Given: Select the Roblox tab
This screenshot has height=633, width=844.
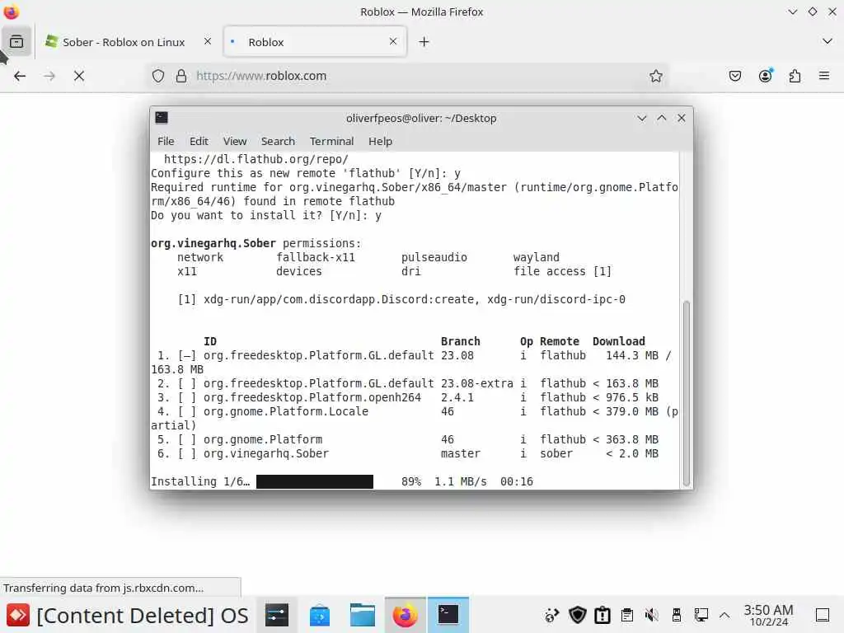Looking at the screenshot, I should pos(315,41).
